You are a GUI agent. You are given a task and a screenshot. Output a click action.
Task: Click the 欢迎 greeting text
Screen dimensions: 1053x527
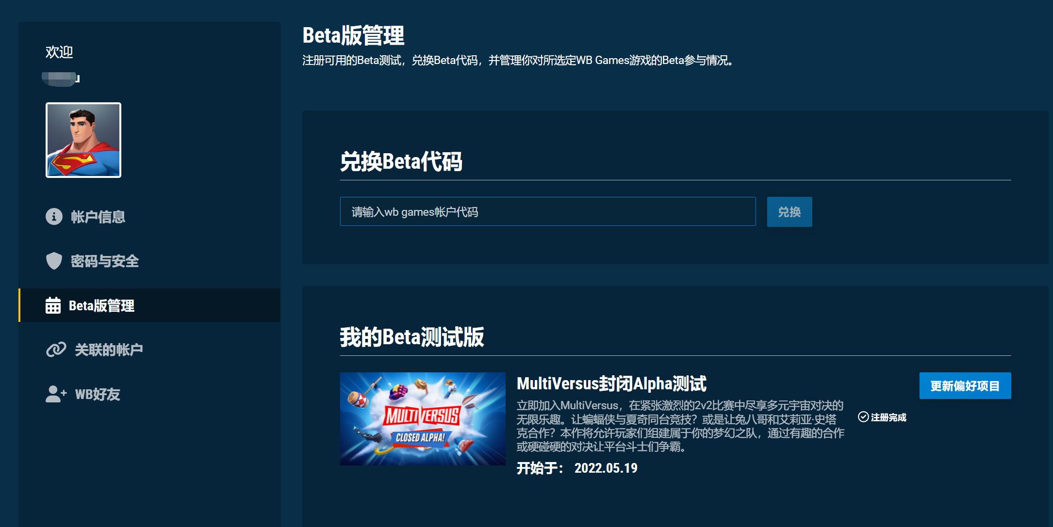click(x=59, y=52)
